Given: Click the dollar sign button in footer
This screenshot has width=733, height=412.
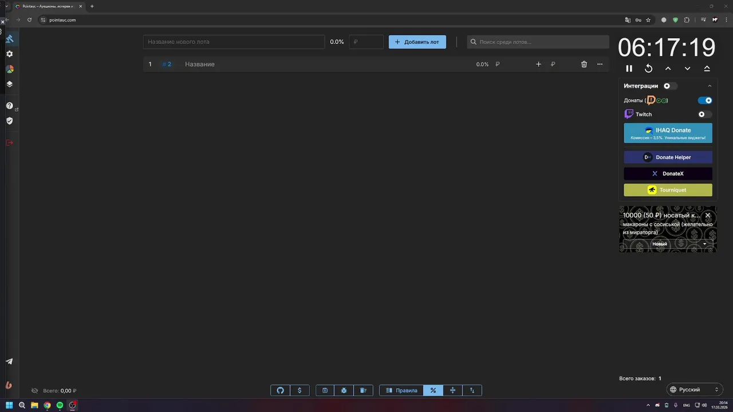Looking at the screenshot, I should pos(299,390).
